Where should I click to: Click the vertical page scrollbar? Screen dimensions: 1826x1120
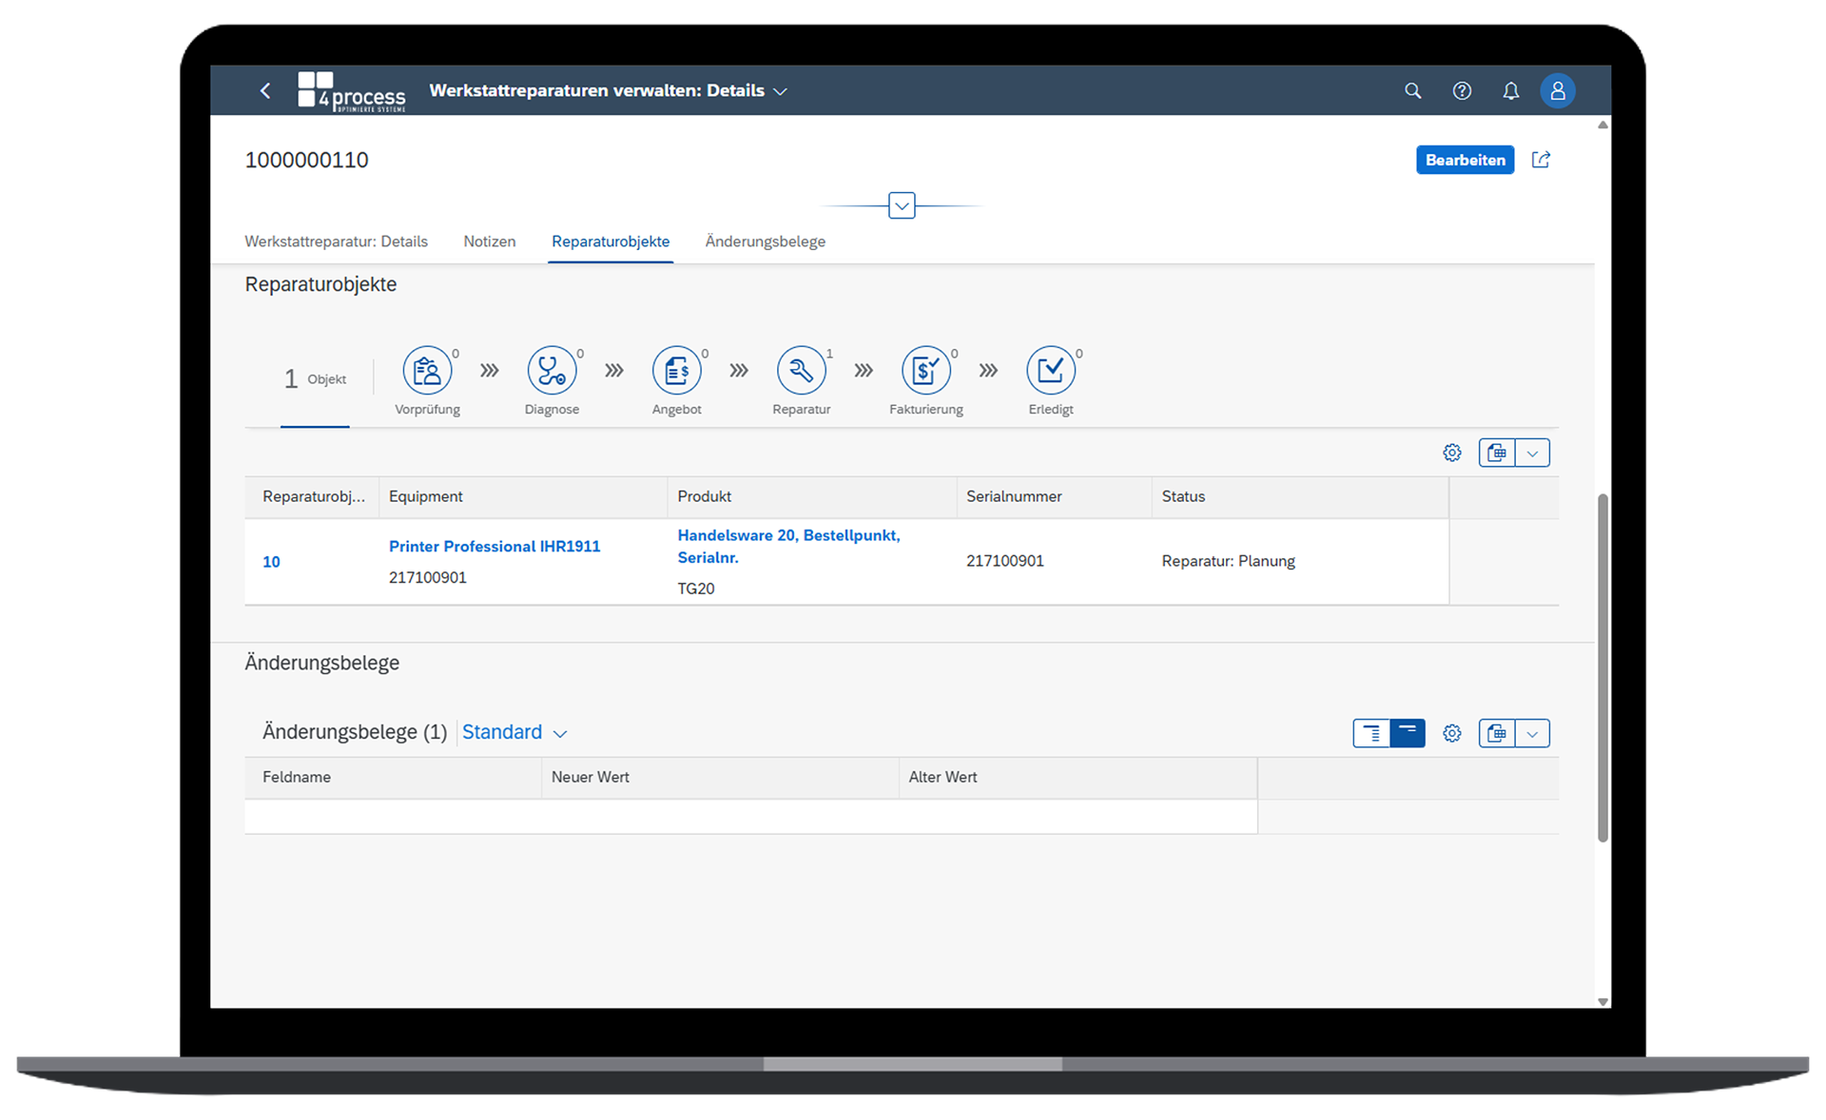click(1603, 666)
